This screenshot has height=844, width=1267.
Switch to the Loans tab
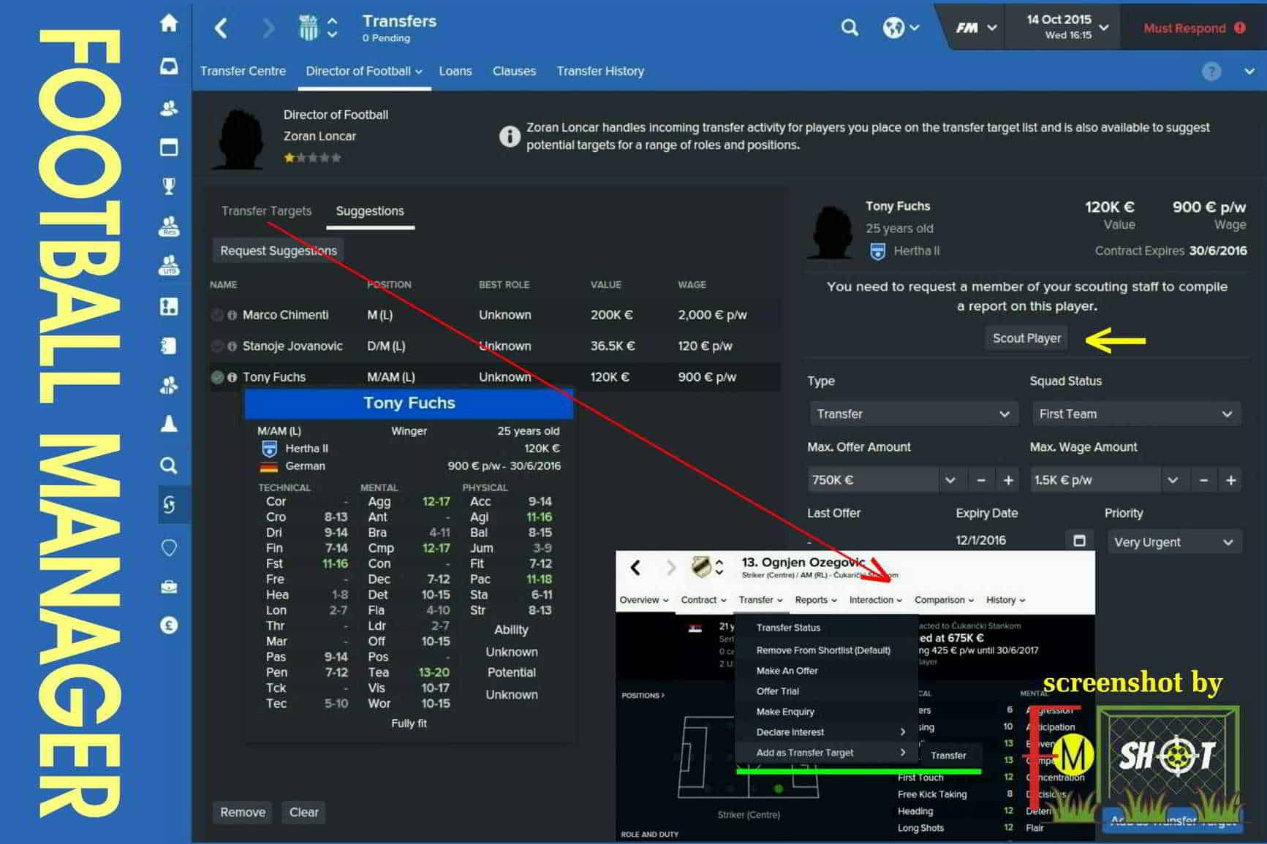tap(455, 71)
